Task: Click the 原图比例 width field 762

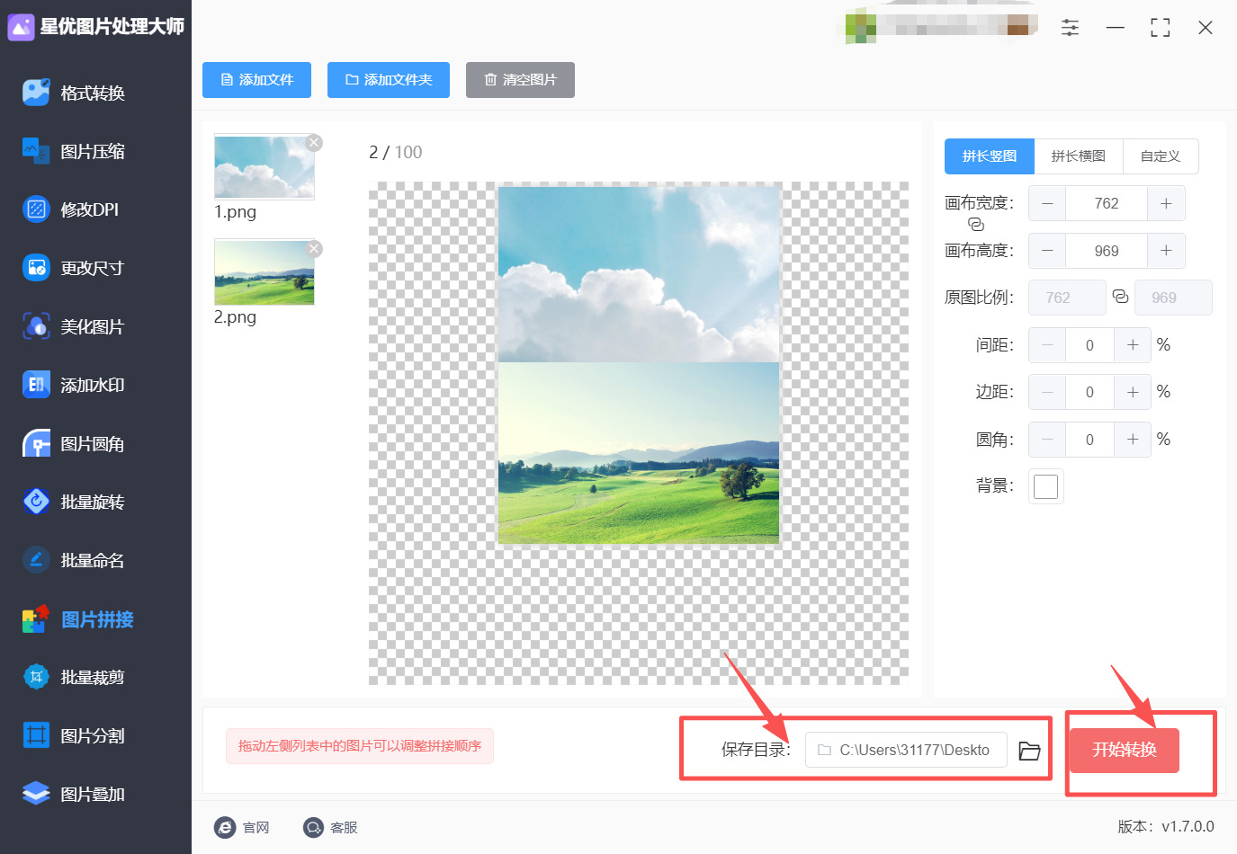Action: [1067, 298]
